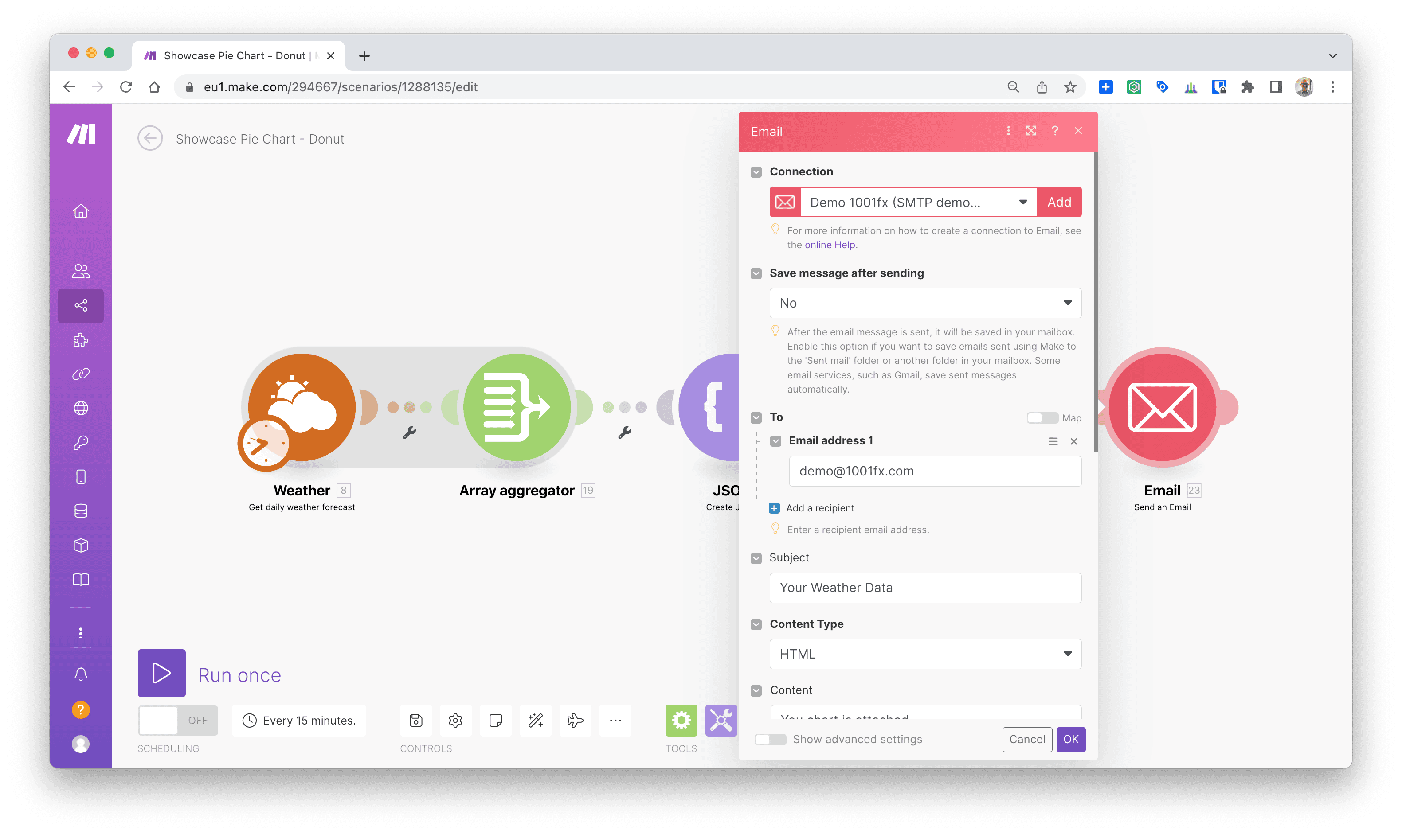The image size is (1402, 834).
Task: Open the Email panel three-dot menu
Action: (x=1008, y=130)
